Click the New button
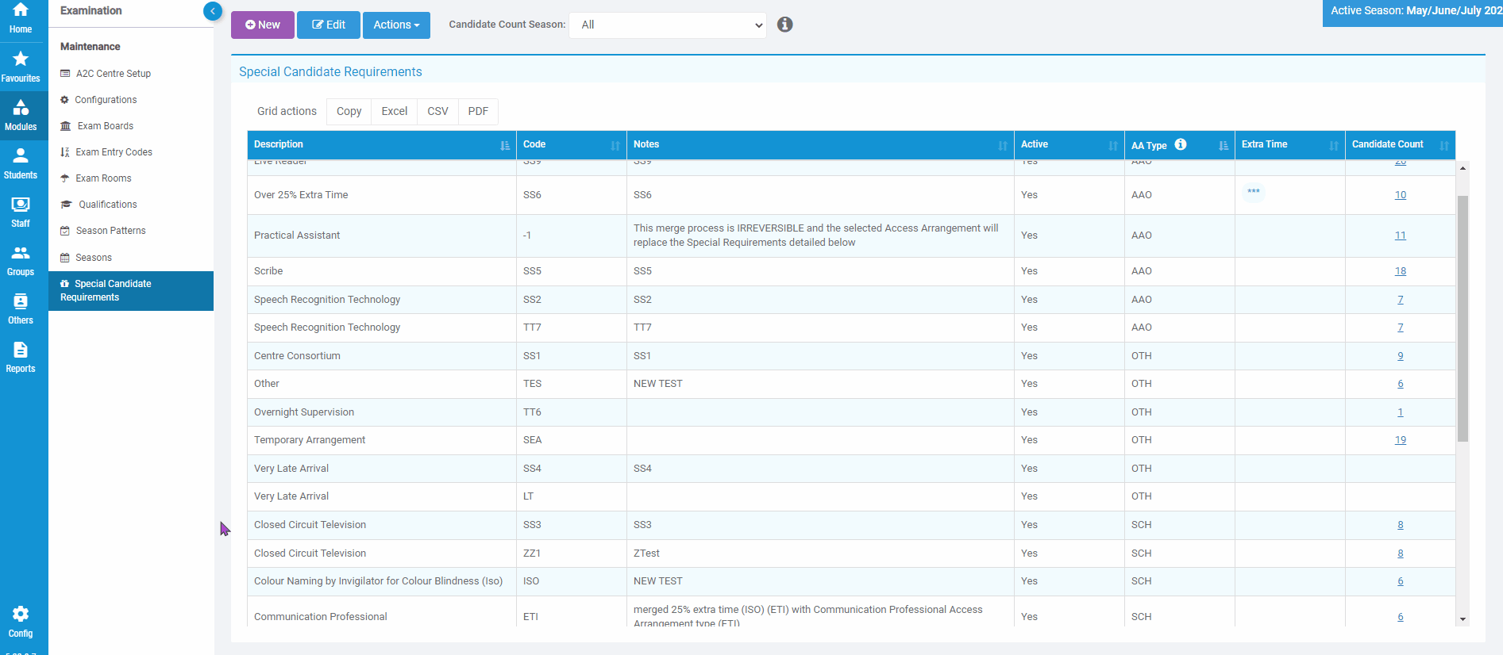Image resolution: width=1503 pixels, height=655 pixels. 262,25
